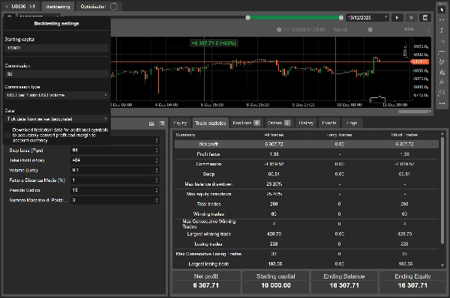450x298 pixels.
Task: Click the Stop Loss (Pips) value field
Action: (115, 150)
